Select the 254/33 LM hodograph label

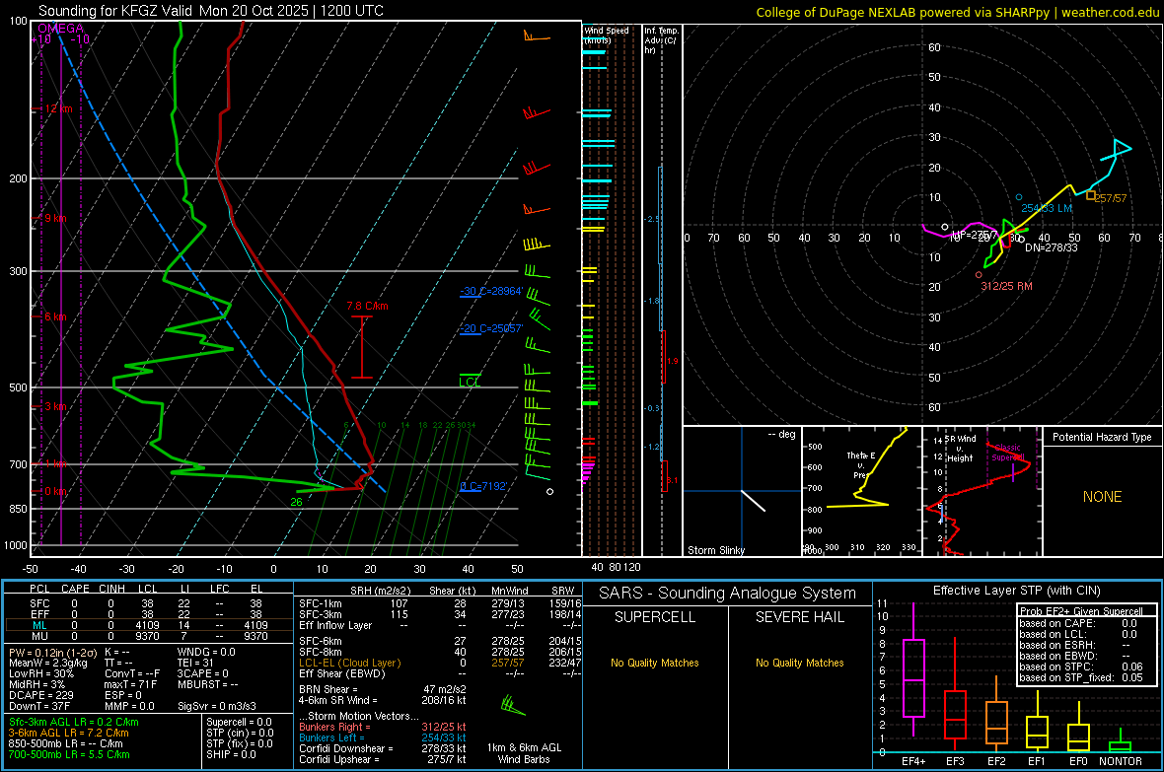coord(1046,208)
